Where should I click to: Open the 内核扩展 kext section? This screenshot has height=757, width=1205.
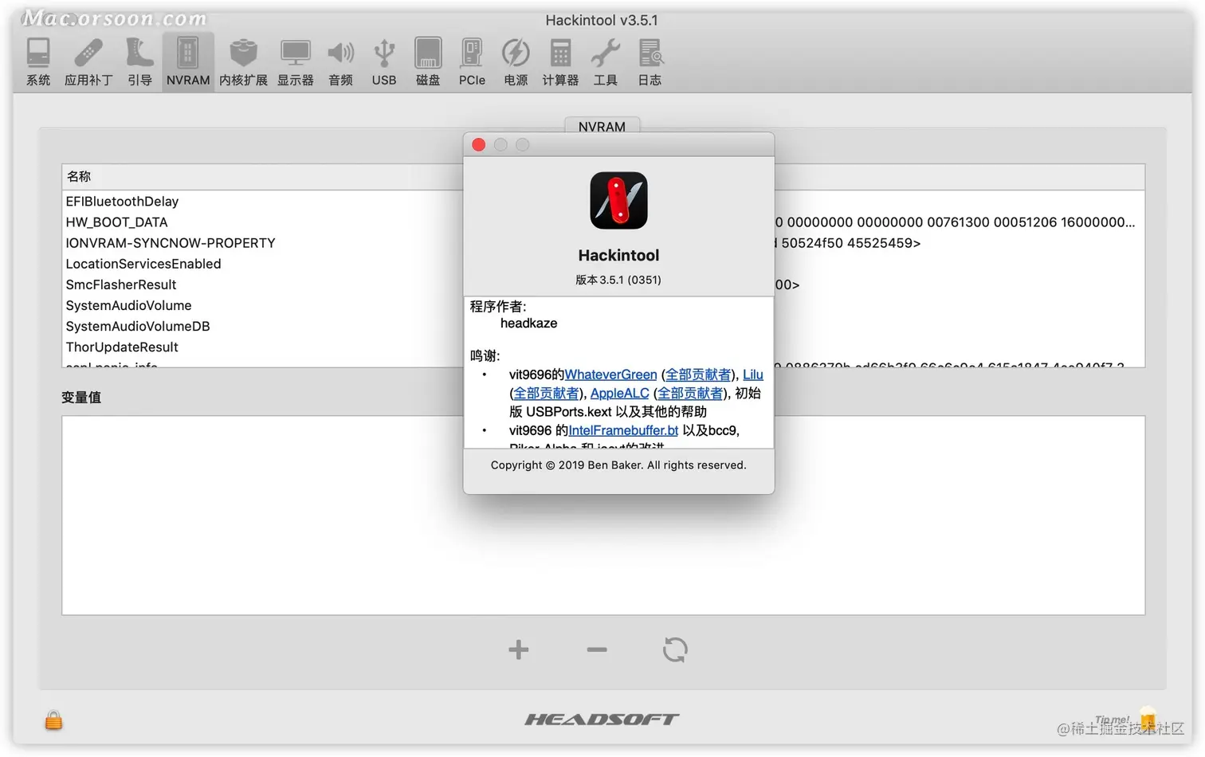point(243,61)
